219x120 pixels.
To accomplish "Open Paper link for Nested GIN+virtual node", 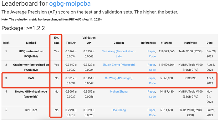I will coord(151,91).
